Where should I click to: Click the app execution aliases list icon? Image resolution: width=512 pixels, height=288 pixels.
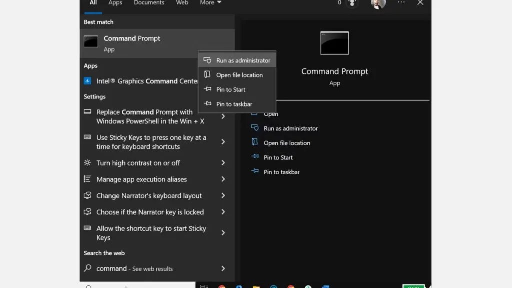[87, 179]
